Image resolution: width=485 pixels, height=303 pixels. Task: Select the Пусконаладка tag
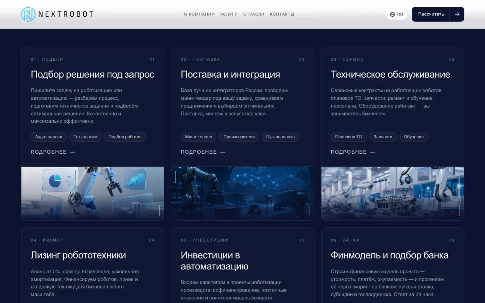[280, 137]
